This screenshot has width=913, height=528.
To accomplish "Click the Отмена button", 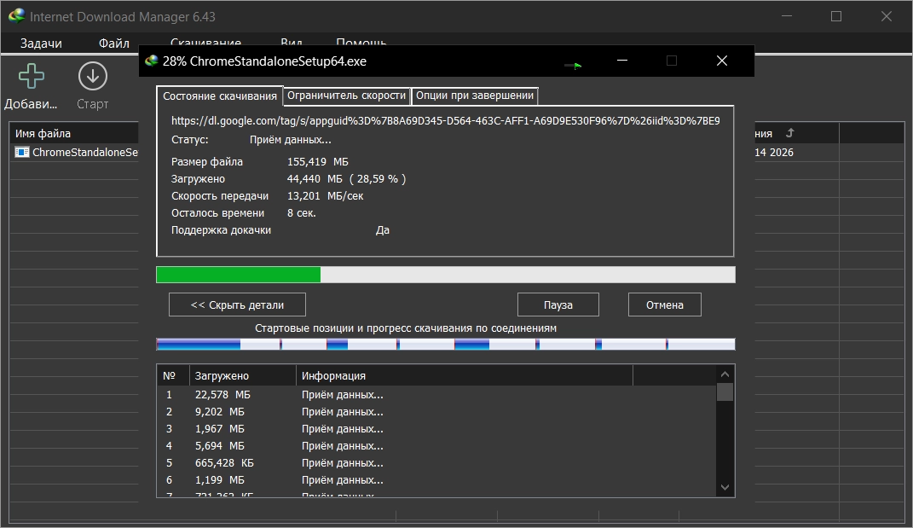I will tap(664, 305).
